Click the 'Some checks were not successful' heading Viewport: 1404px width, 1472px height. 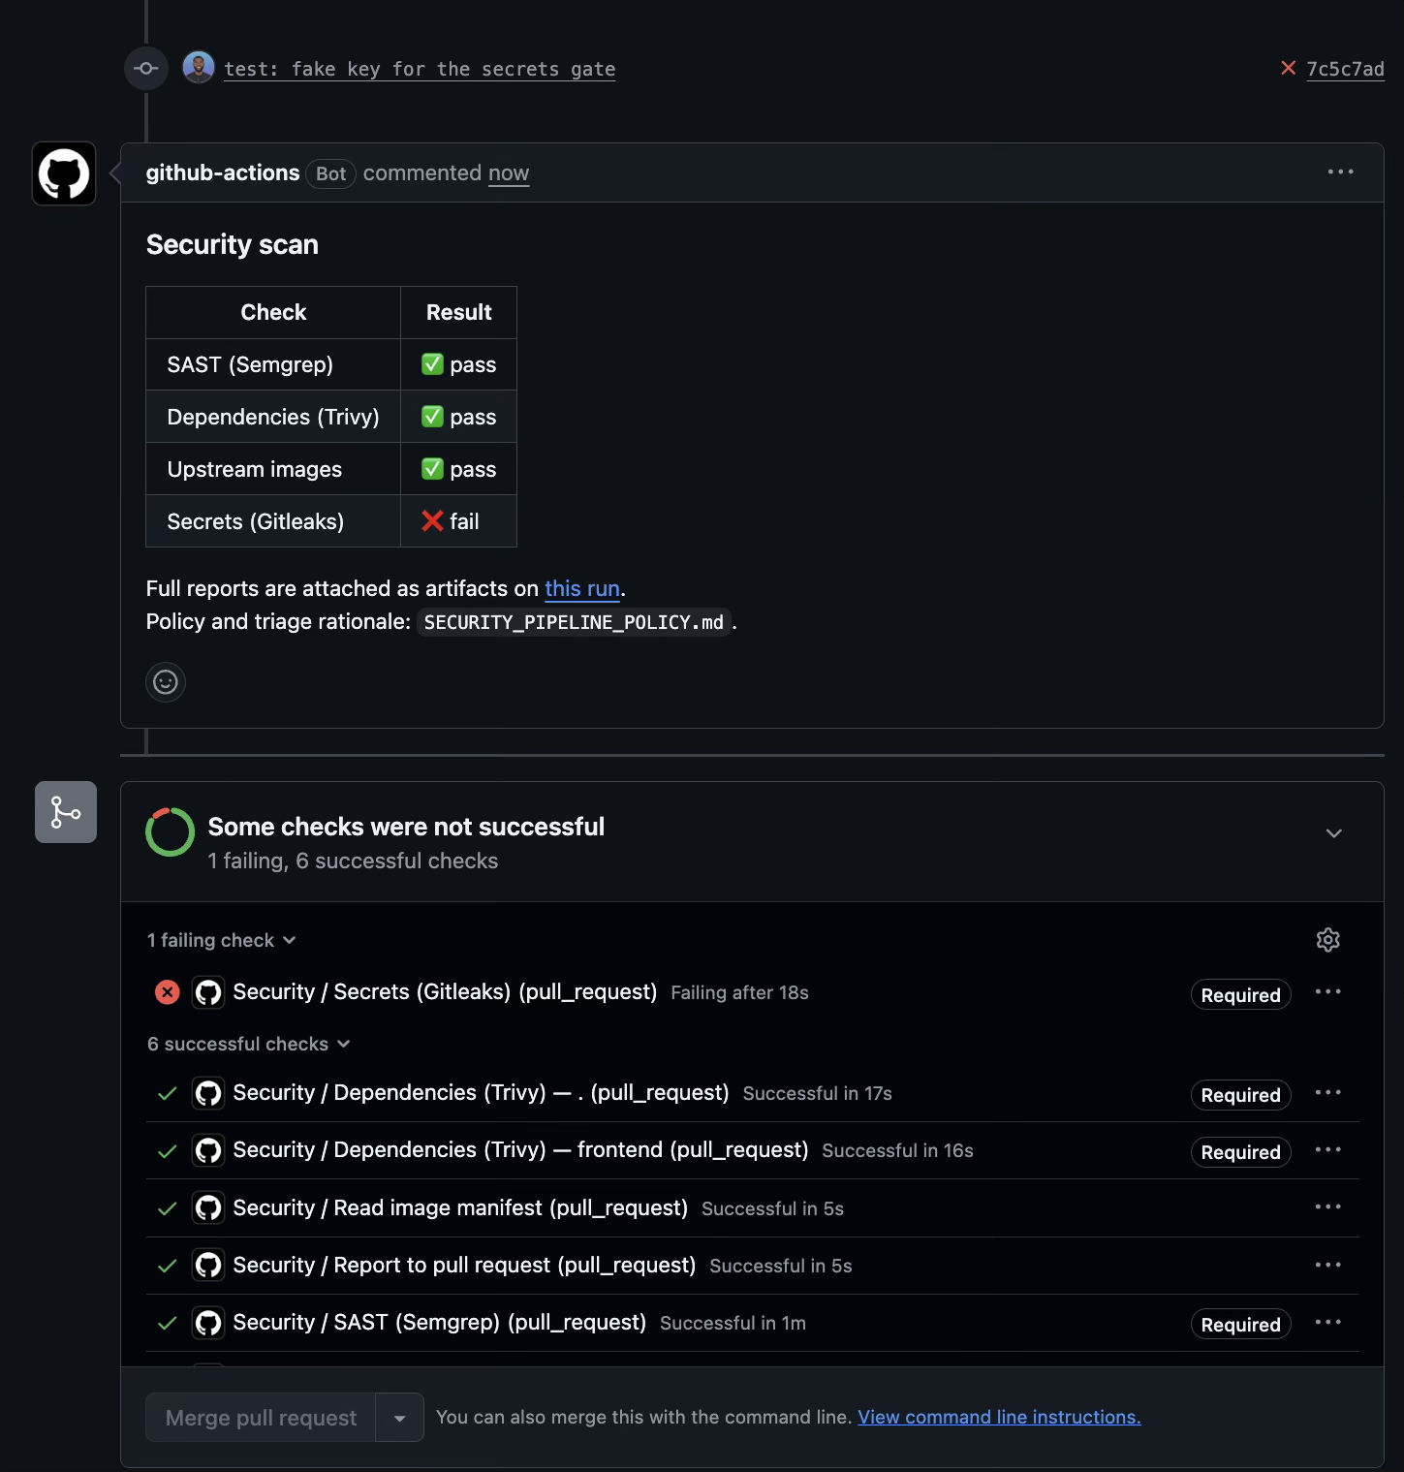(406, 827)
